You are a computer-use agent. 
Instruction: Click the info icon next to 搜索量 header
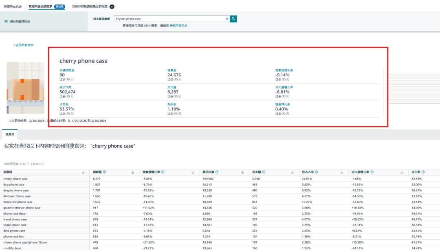[x=104, y=172]
